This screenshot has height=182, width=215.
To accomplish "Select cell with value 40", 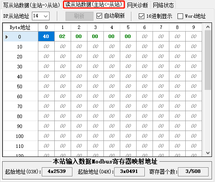I will pos(46,36).
